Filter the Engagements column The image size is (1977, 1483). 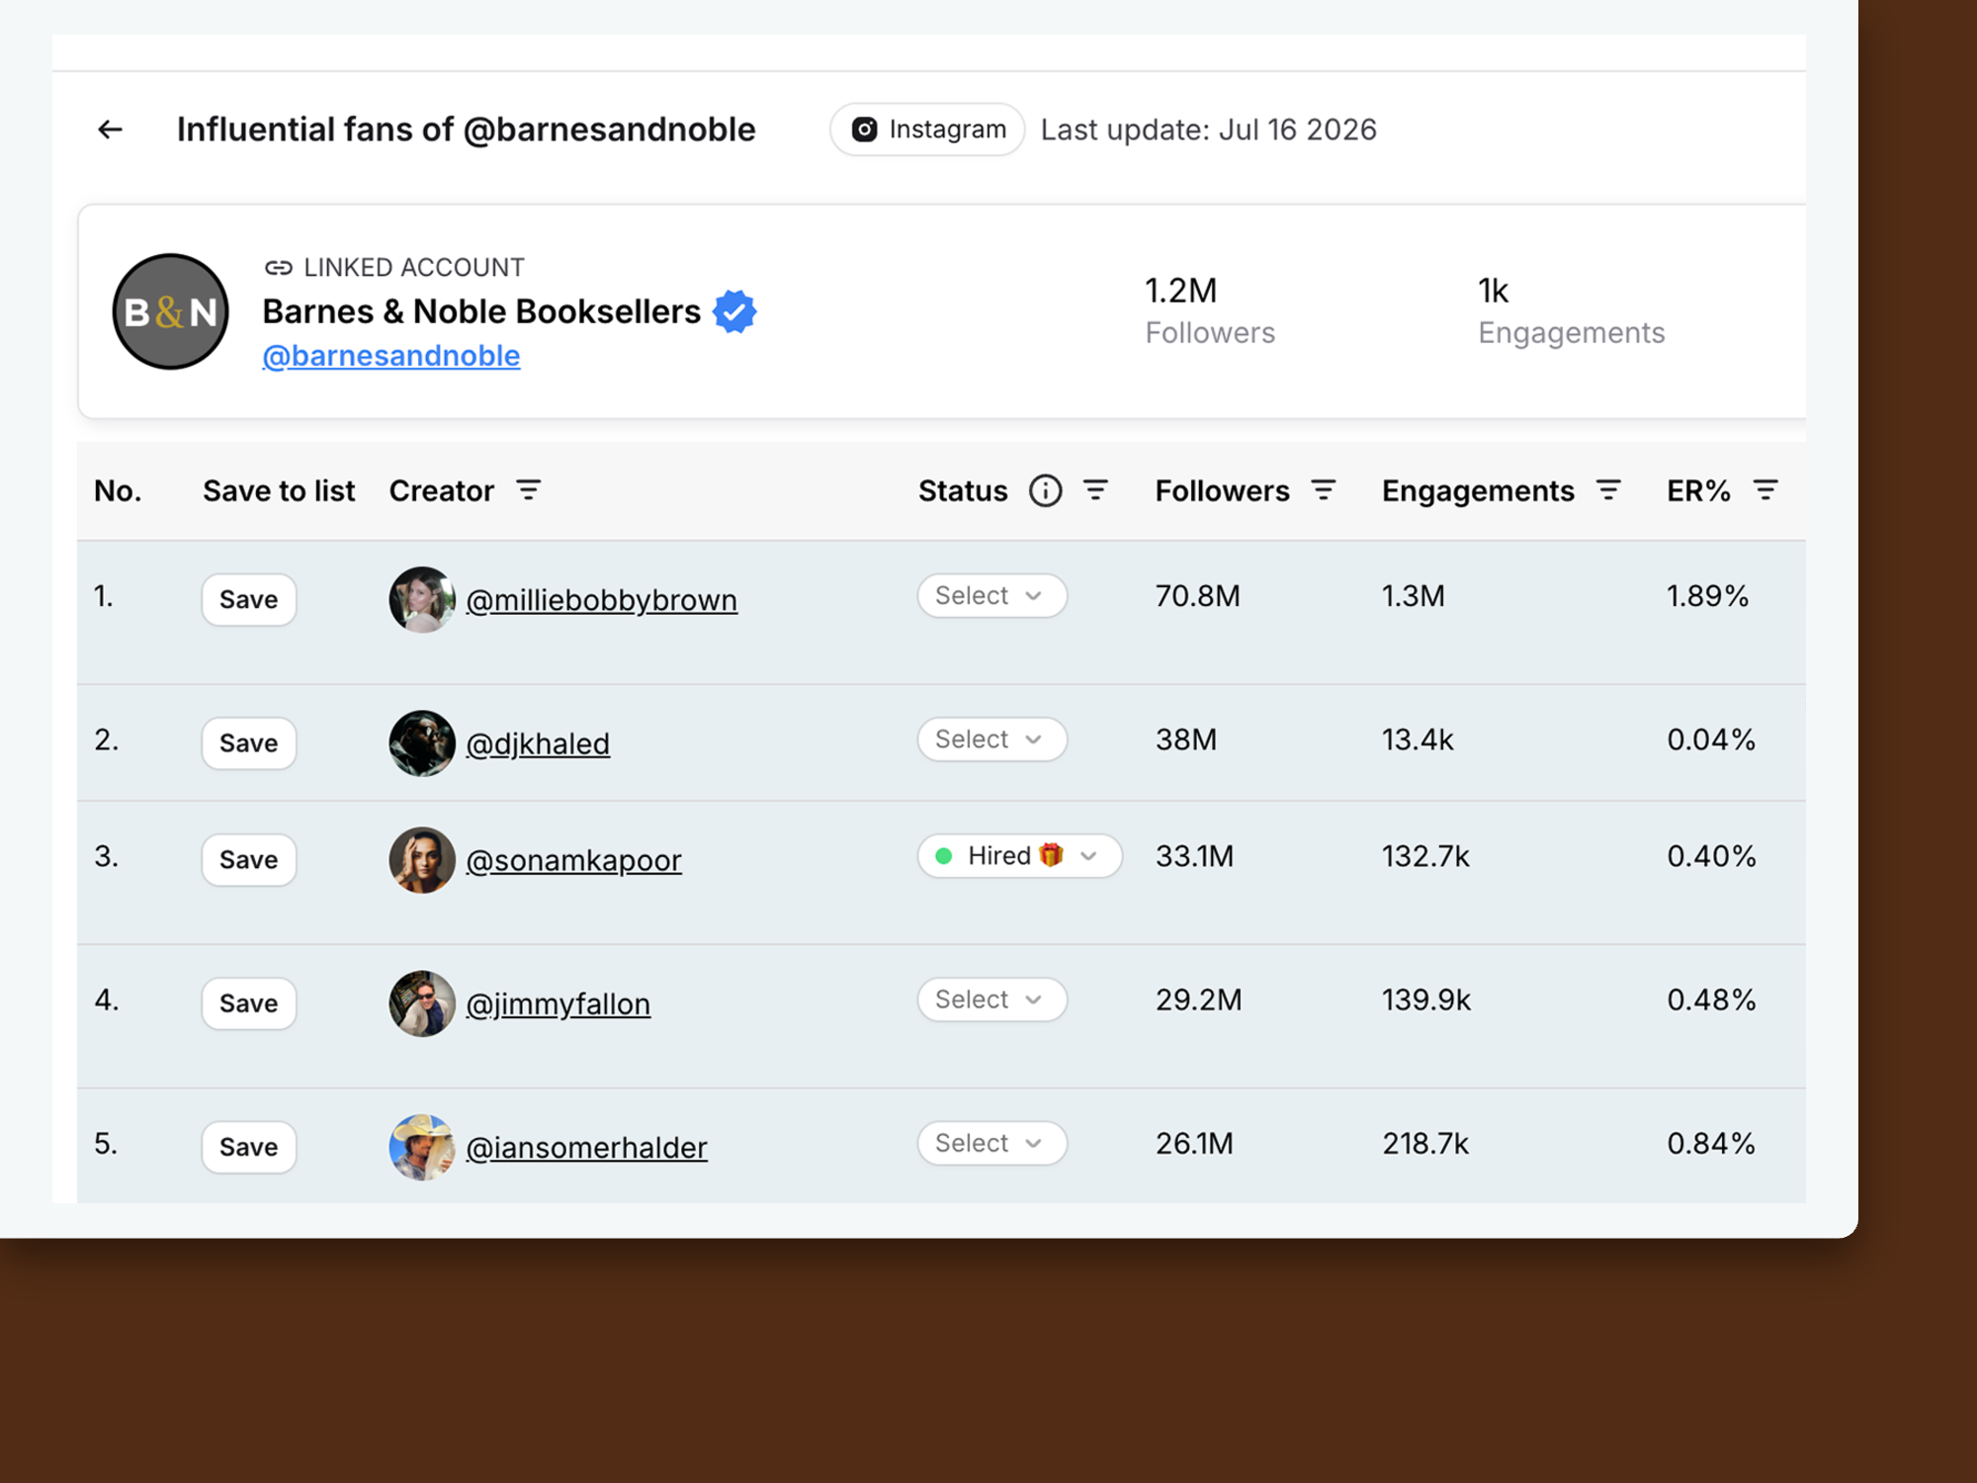[1608, 490]
